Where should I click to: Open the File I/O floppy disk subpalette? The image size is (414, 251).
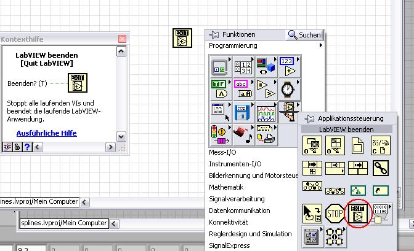243,112
